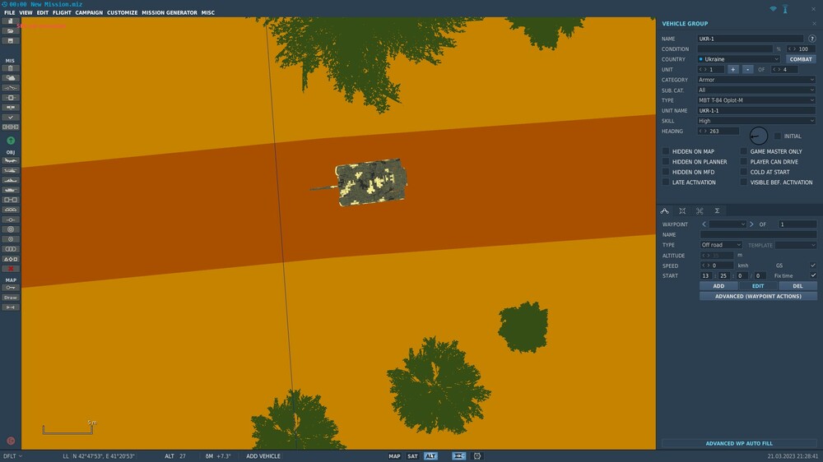This screenshot has width=823, height=462.
Task: Open the template shapes tool
Action: point(10,259)
